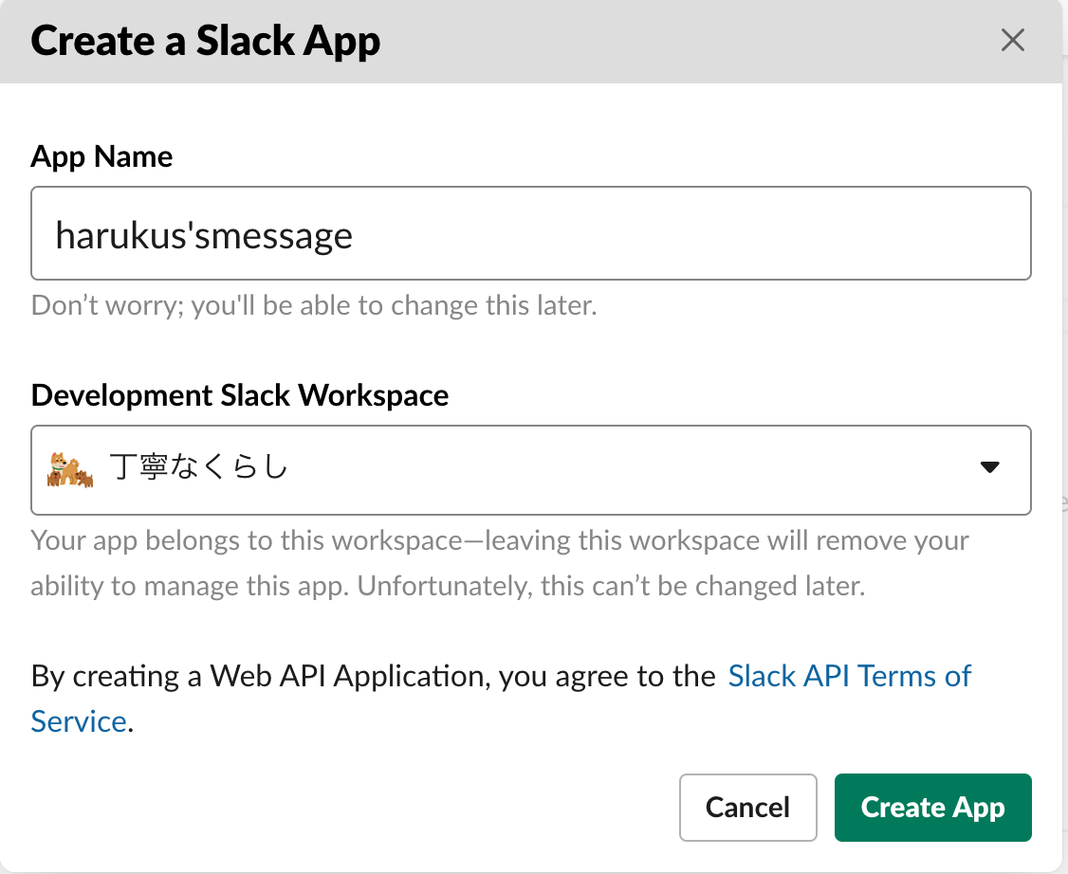The image size is (1068, 874).
Task: Click the 'Service' link text on second line
Action: (79, 721)
